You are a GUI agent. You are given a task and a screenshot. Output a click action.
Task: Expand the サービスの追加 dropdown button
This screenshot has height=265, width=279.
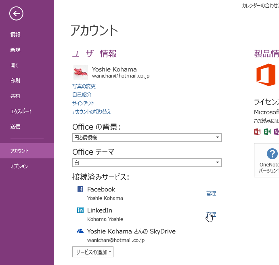pos(93,252)
